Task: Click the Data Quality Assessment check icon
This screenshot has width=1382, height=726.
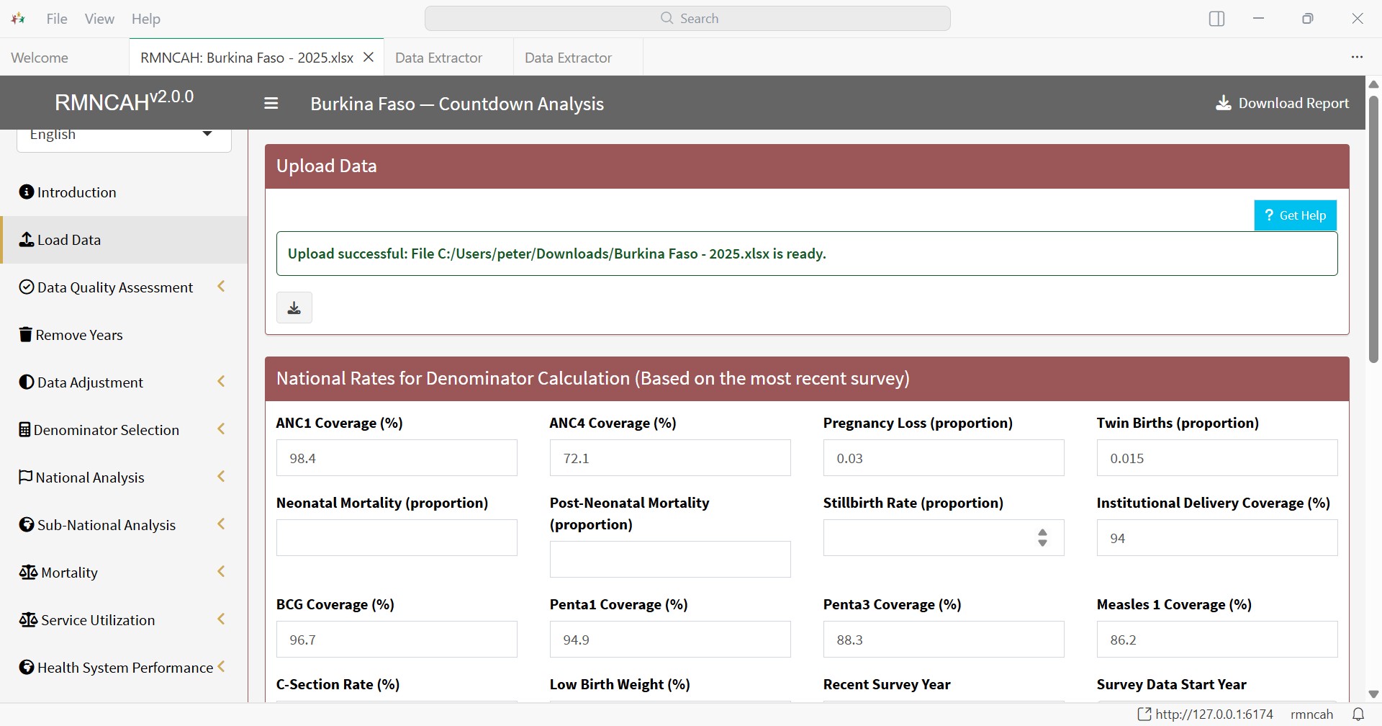Action: pyautogui.click(x=27, y=287)
